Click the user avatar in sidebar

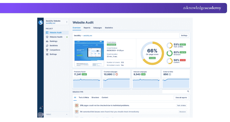pos(41,115)
